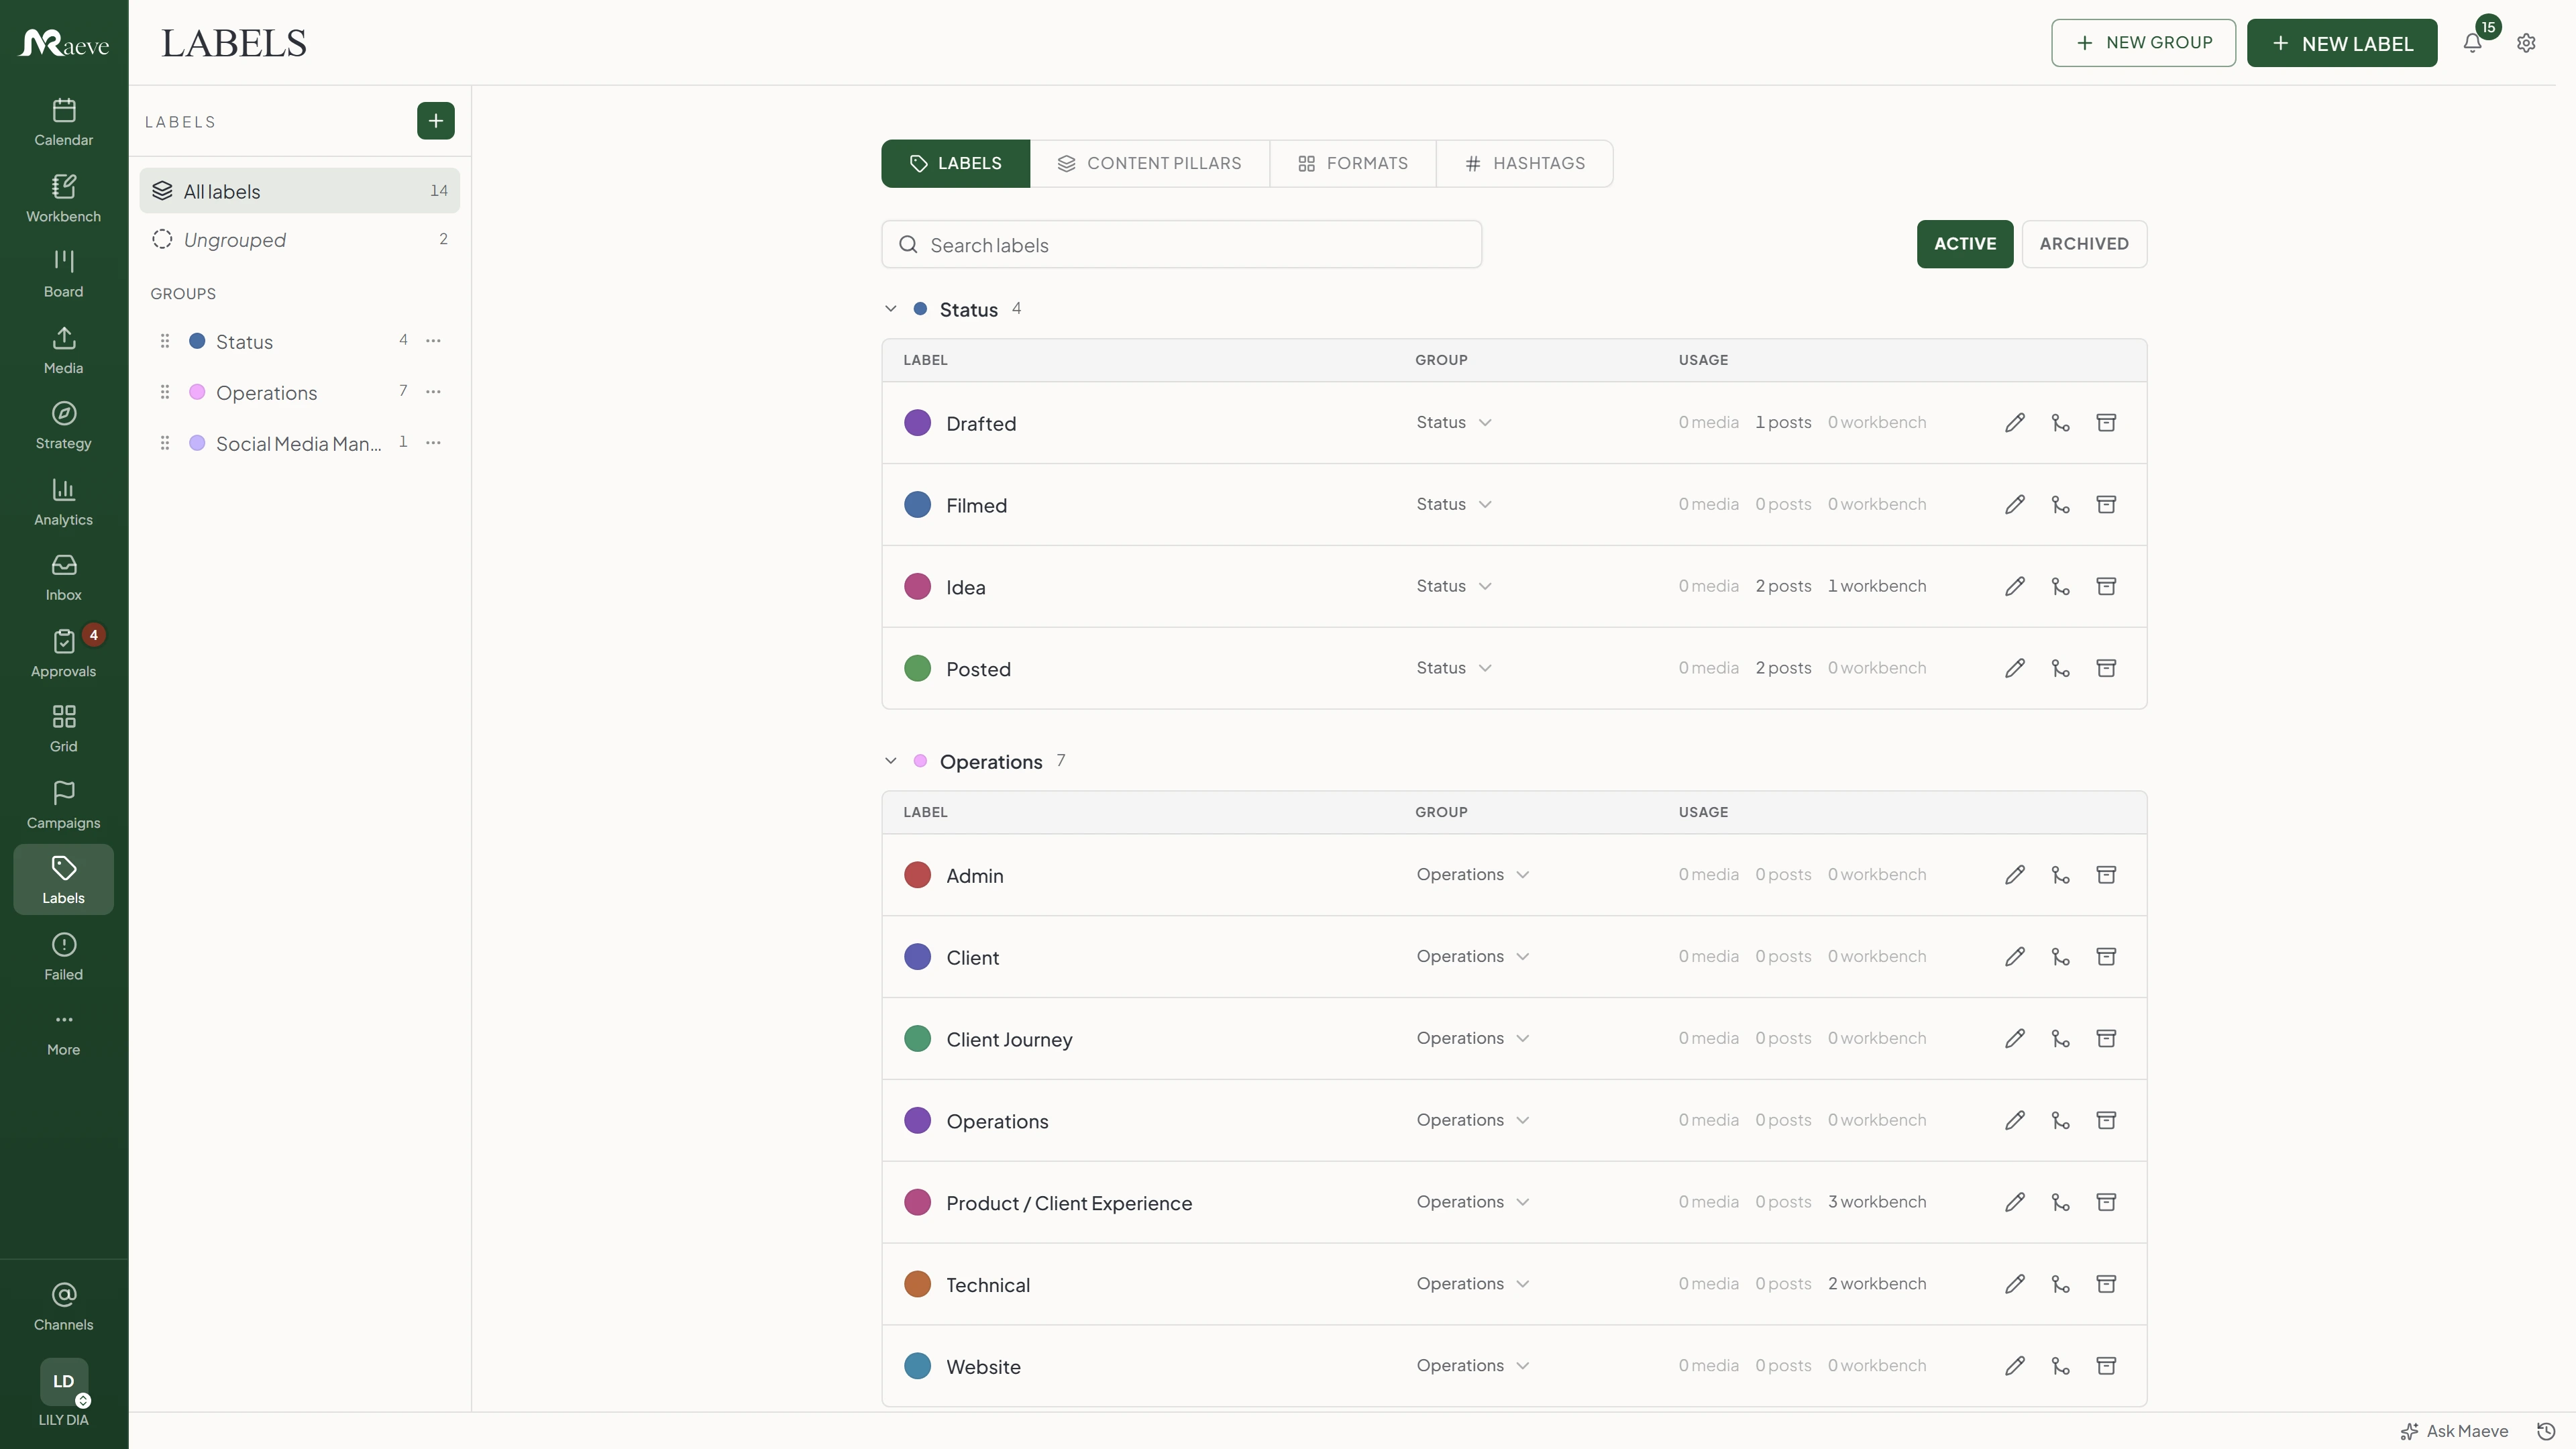Select Ungrouped in the labels list
This screenshot has width=2576, height=1449.
point(299,240)
